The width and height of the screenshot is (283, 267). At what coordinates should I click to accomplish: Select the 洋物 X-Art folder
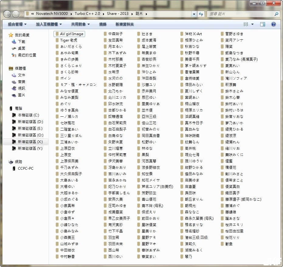(x=191, y=34)
